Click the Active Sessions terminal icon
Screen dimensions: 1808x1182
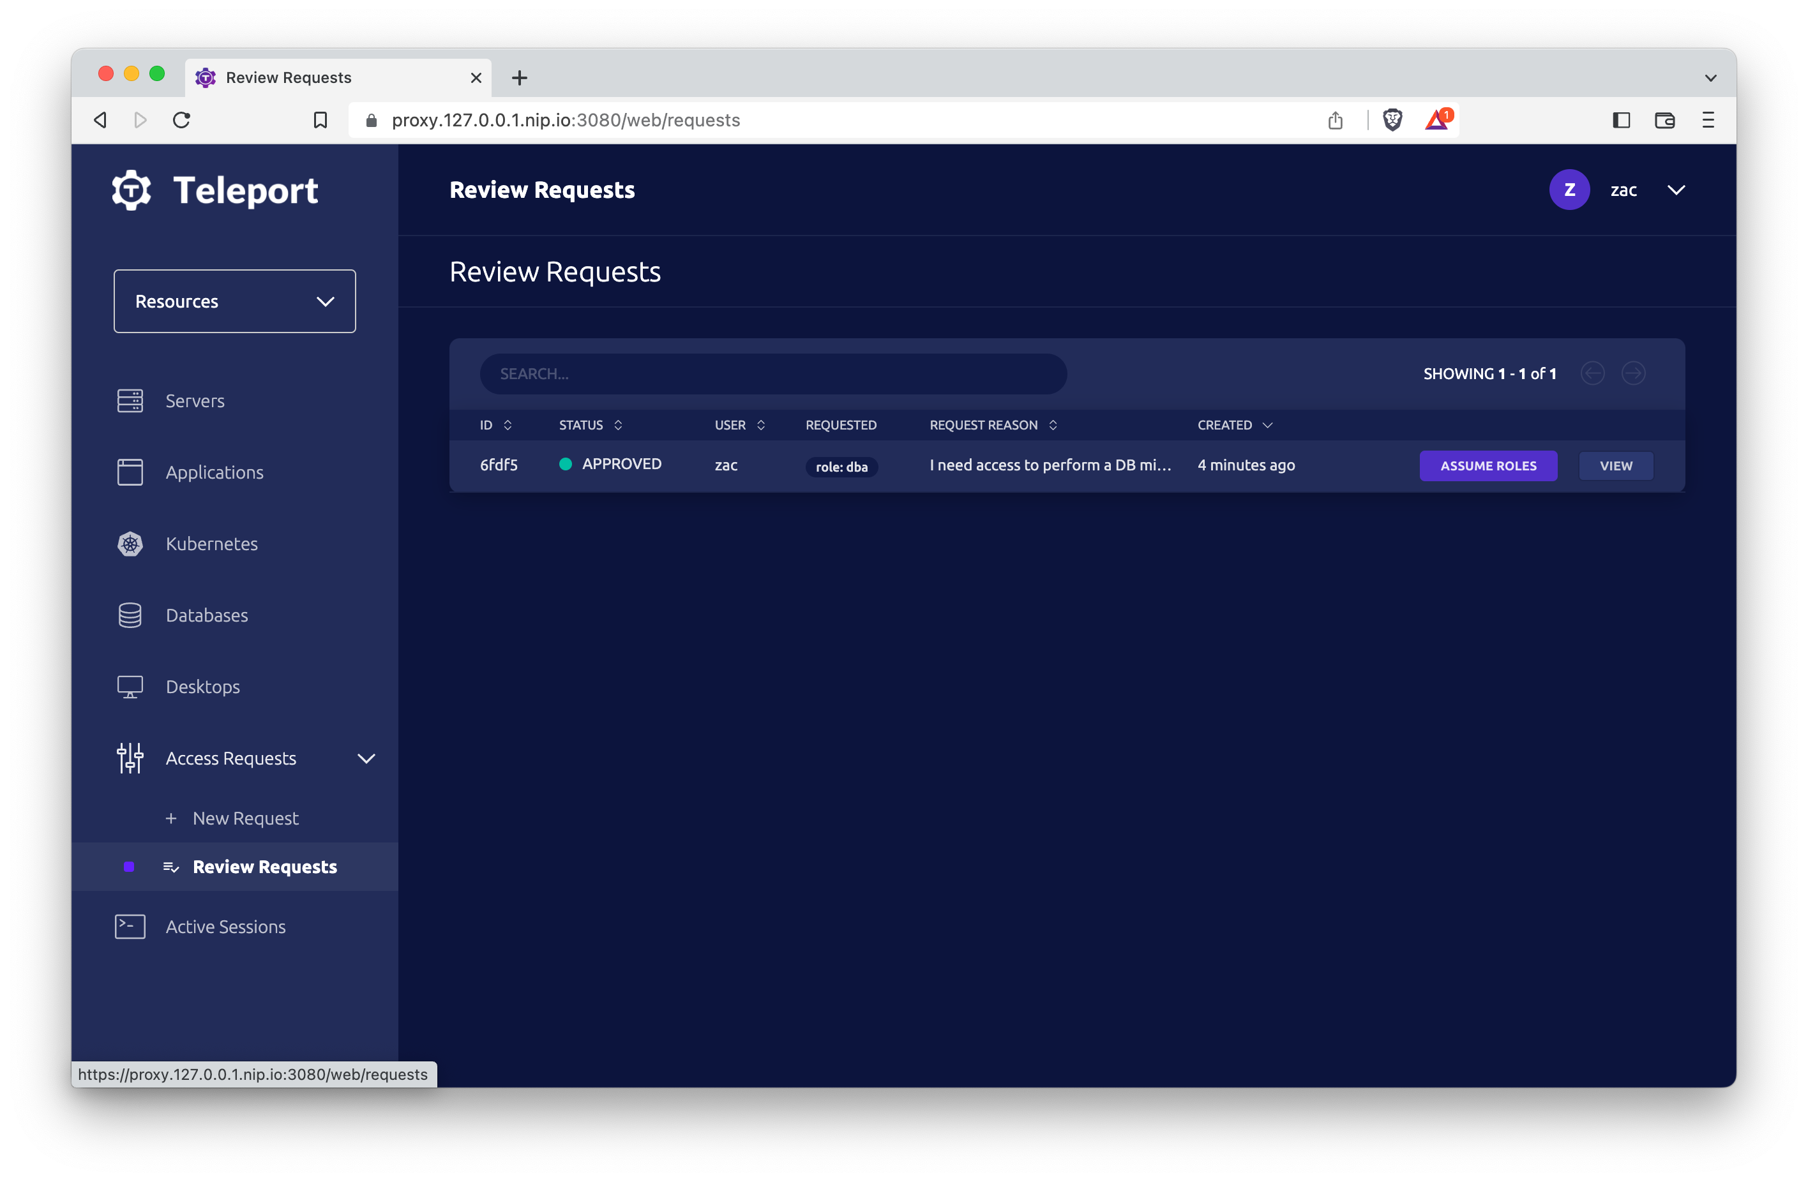(130, 927)
